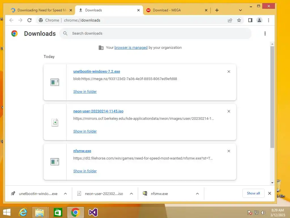Click the building icon beside managed notice
The image size is (290, 218).
coord(101,48)
